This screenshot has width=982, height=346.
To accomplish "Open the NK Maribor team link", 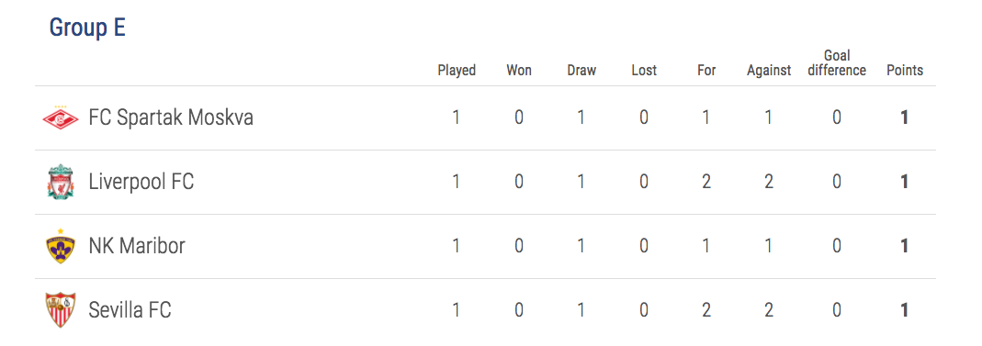I will (137, 246).
